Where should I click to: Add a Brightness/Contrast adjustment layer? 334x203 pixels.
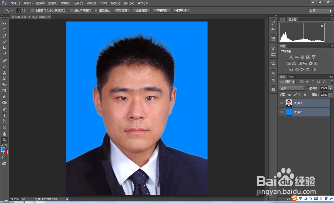[x=291, y=57]
